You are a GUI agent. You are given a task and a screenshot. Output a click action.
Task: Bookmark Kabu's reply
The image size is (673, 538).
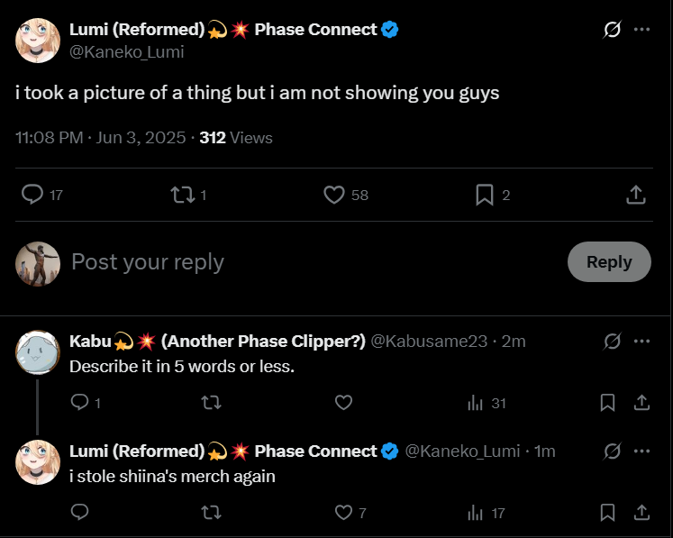(x=608, y=403)
